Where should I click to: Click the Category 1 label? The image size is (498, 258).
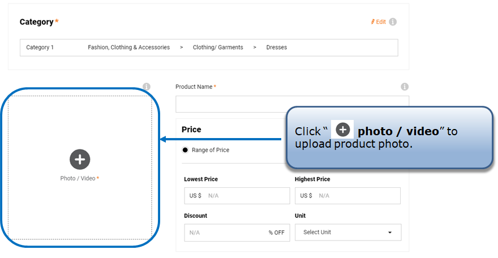click(40, 48)
